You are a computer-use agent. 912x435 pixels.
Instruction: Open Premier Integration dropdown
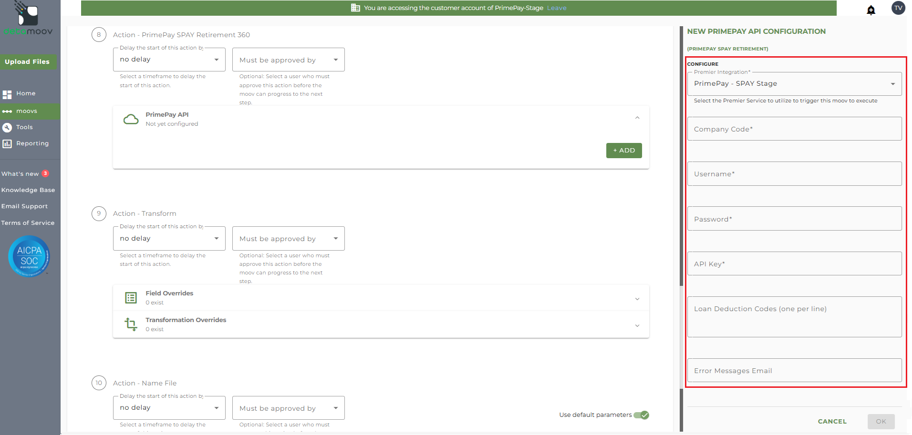pos(794,84)
